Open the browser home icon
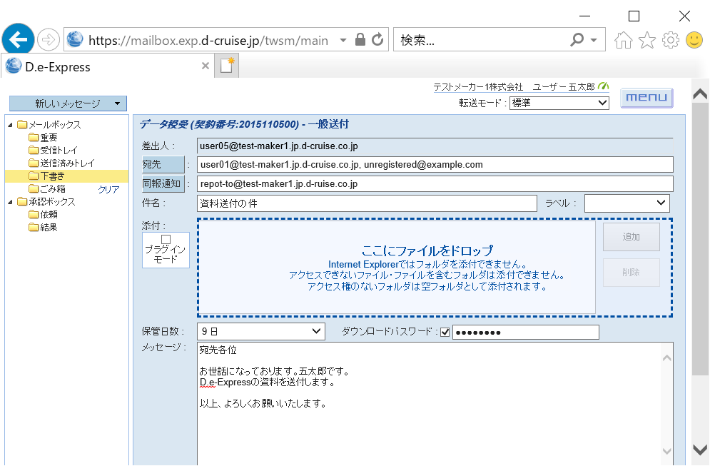 point(623,40)
